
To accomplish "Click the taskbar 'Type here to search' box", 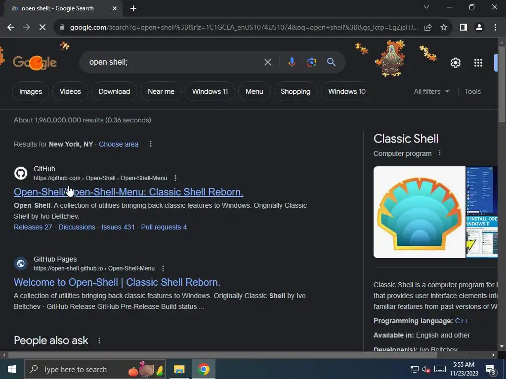I will tap(95, 369).
